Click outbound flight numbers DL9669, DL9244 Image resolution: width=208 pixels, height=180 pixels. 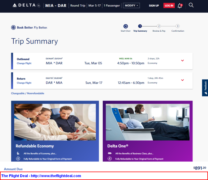point(54,58)
